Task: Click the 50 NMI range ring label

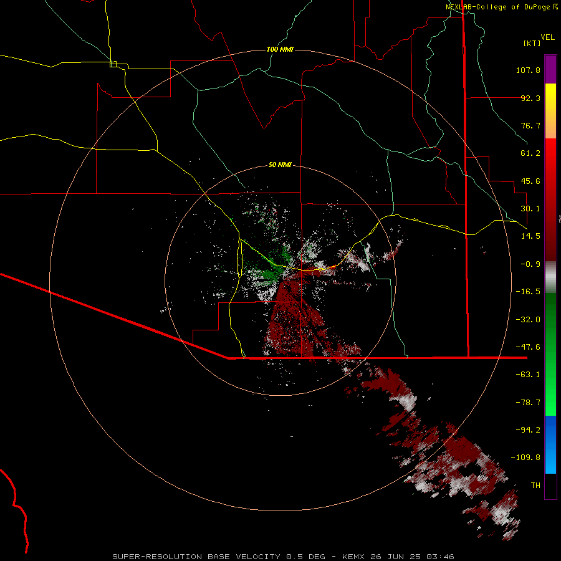Action: [x=280, y=165]
